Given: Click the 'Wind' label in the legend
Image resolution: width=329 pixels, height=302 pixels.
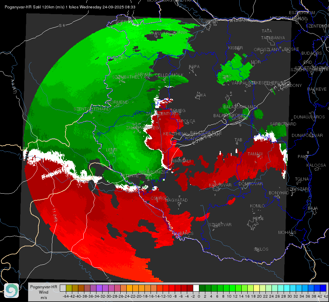Looking at the screenshot, I should [x=43, y=292].
